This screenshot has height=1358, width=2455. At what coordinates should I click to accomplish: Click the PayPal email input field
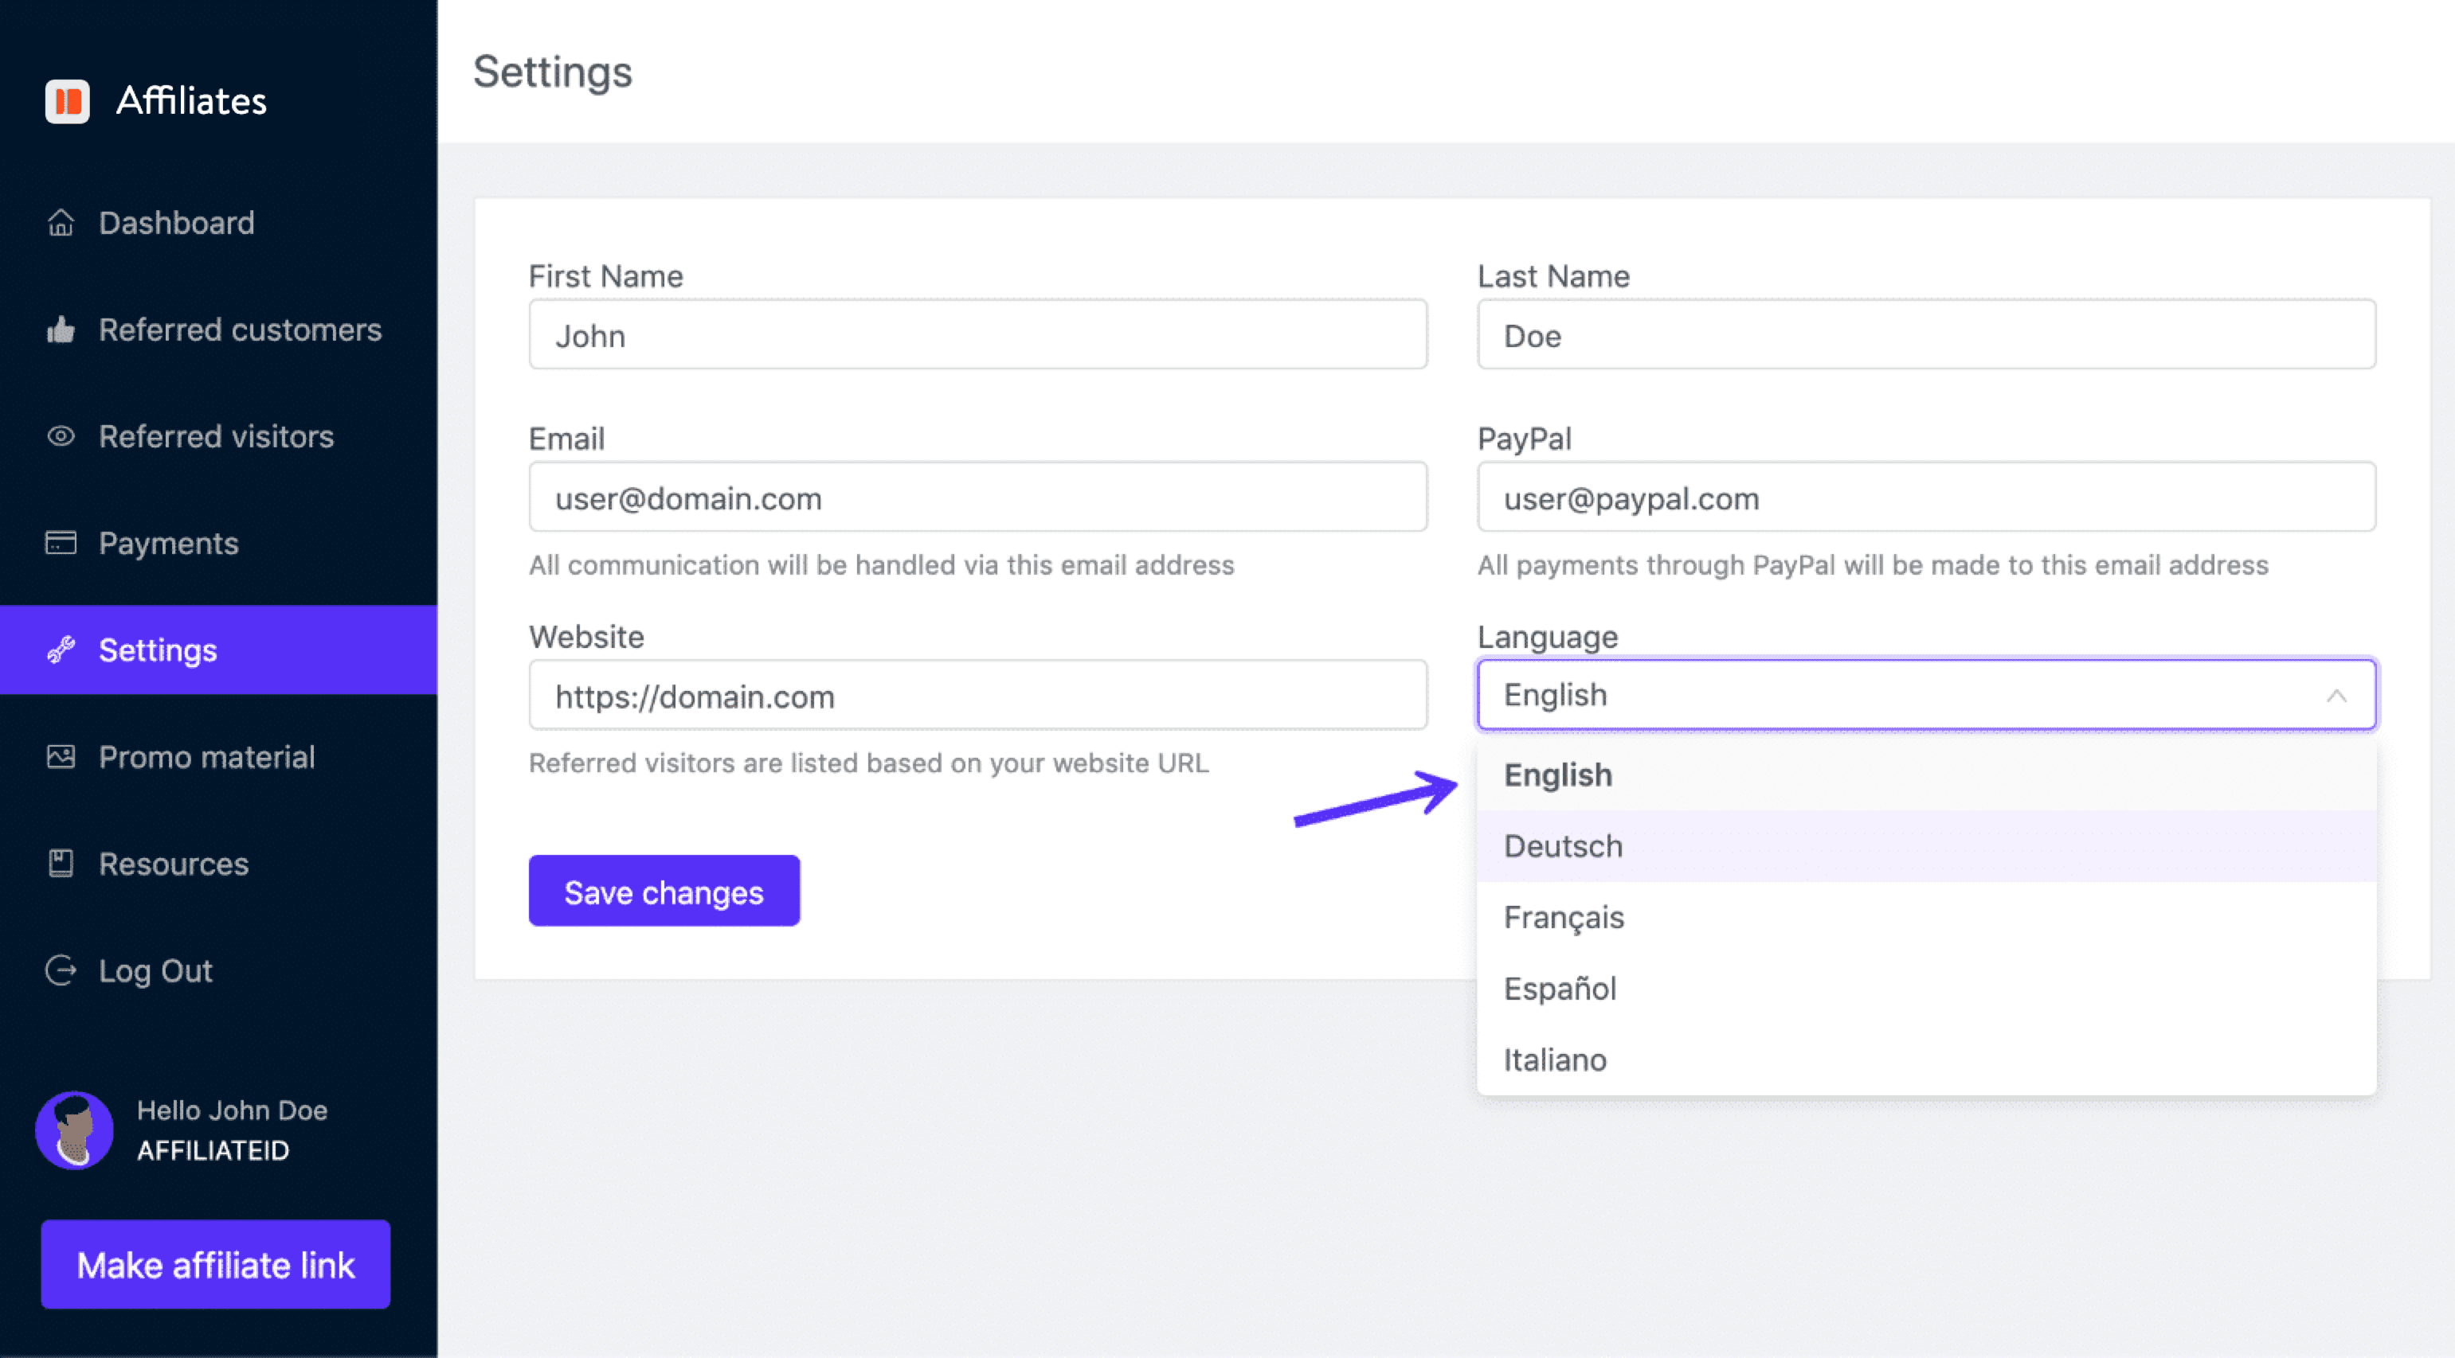1926,498
